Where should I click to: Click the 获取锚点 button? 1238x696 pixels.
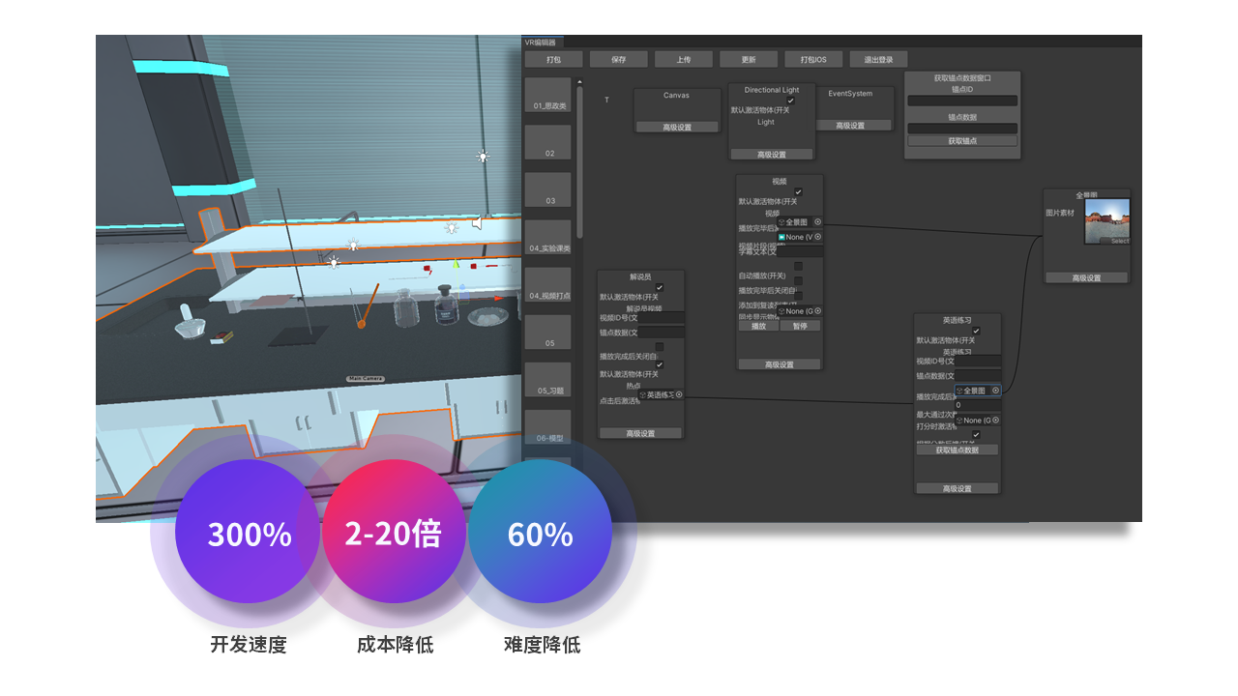(x=962, y=140)
